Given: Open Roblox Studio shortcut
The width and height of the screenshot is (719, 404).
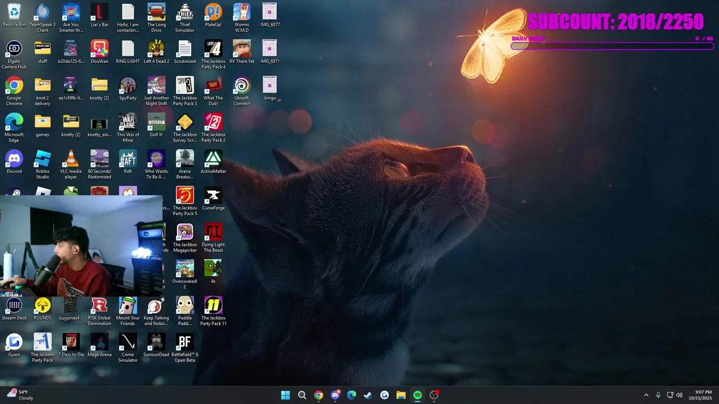Looking at the screenshot, I should (43, 164).
